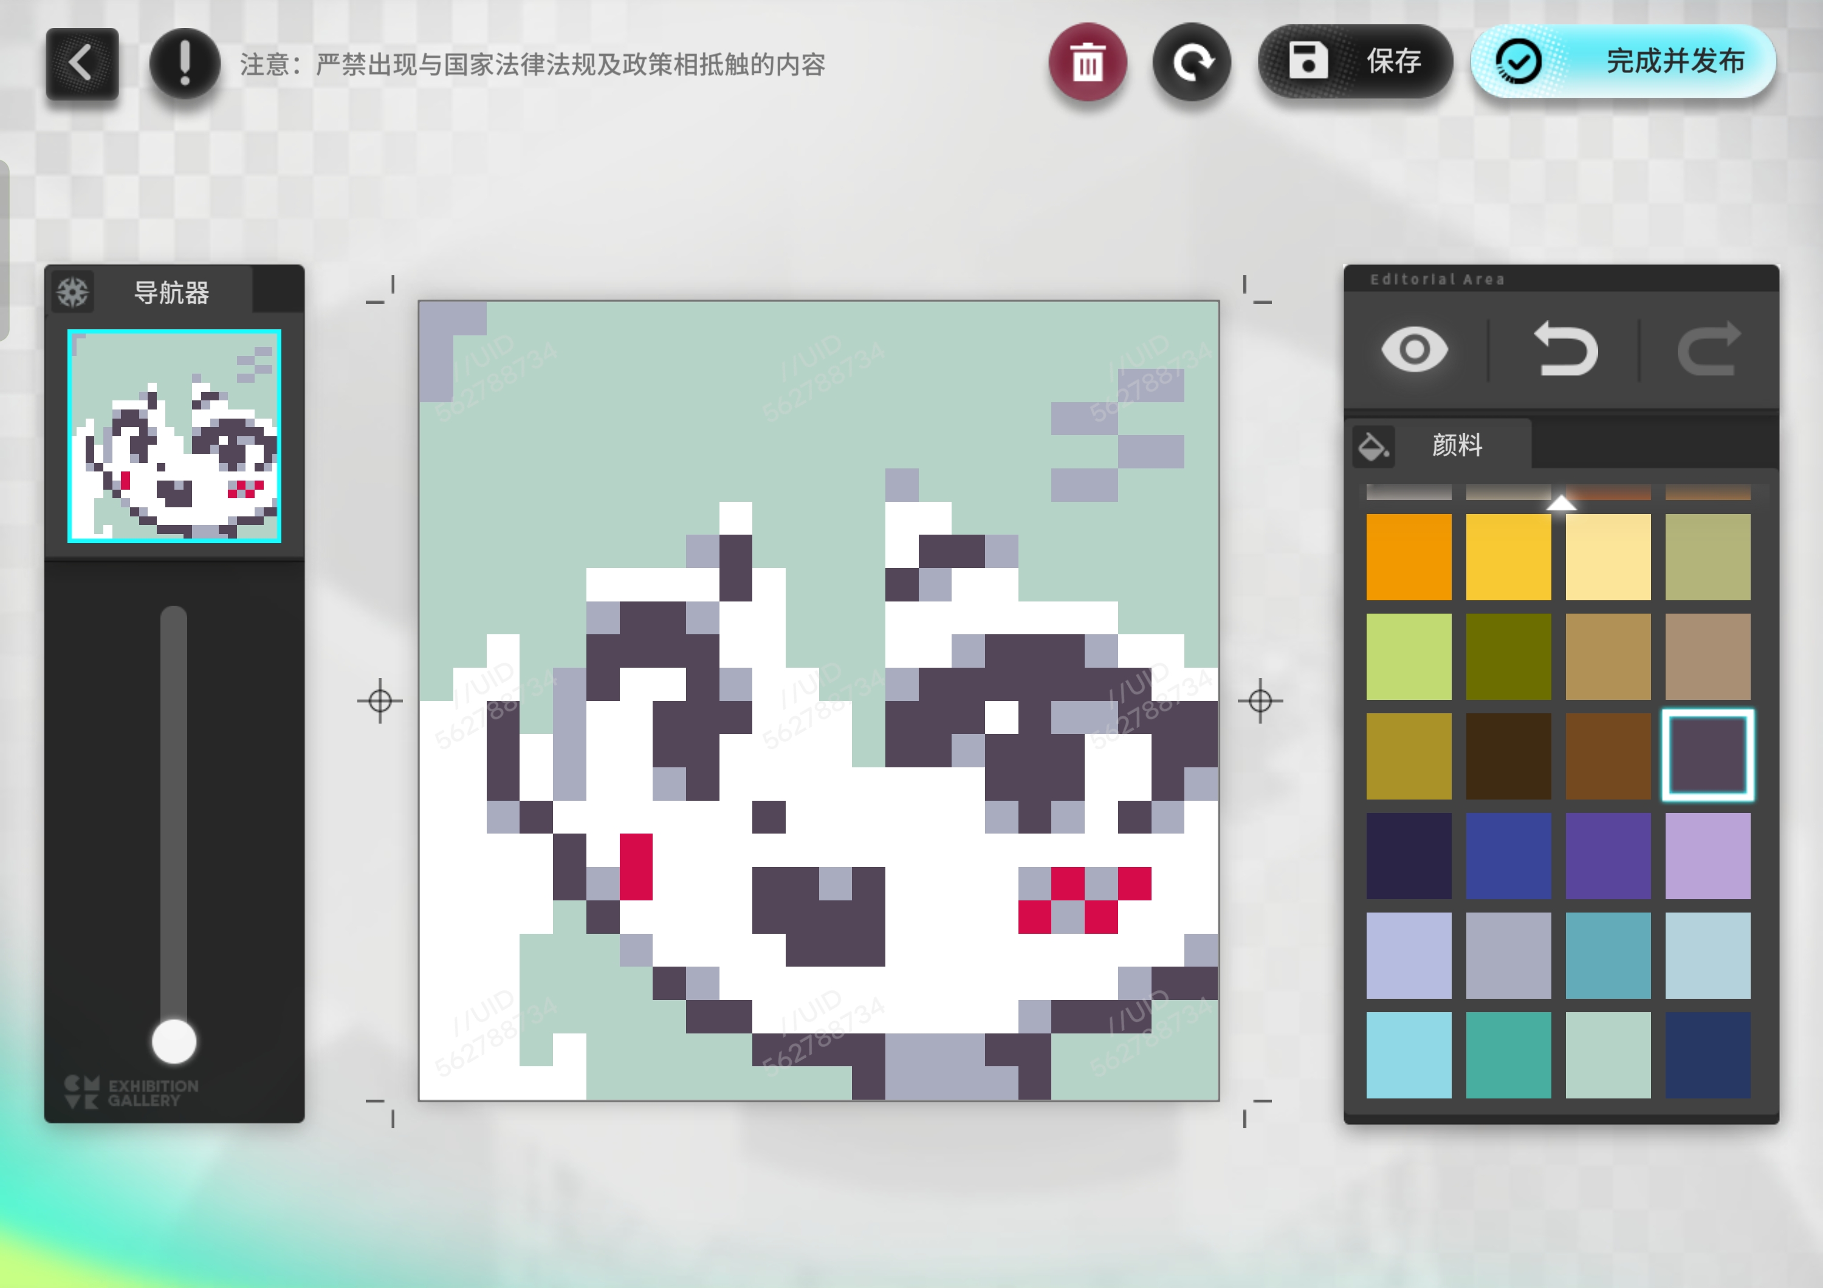Click the white triangle above the swatches
Image resolution: width=1823 pixels, height=1288 pixels.
(x=1561, y=502)
